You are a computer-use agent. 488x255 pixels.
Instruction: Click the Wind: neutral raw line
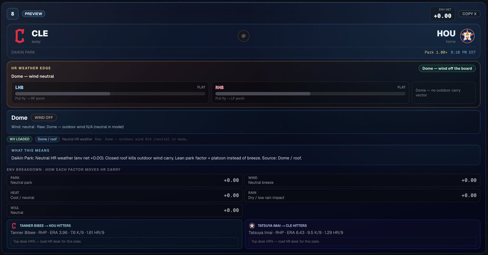tap(68, 127)
